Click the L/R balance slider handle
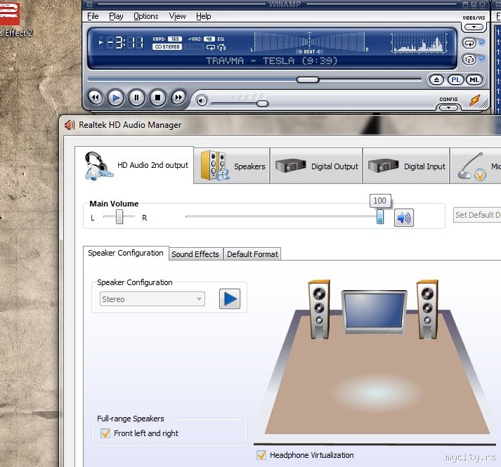This screenshot has height=467, width=501. [119, 216]
